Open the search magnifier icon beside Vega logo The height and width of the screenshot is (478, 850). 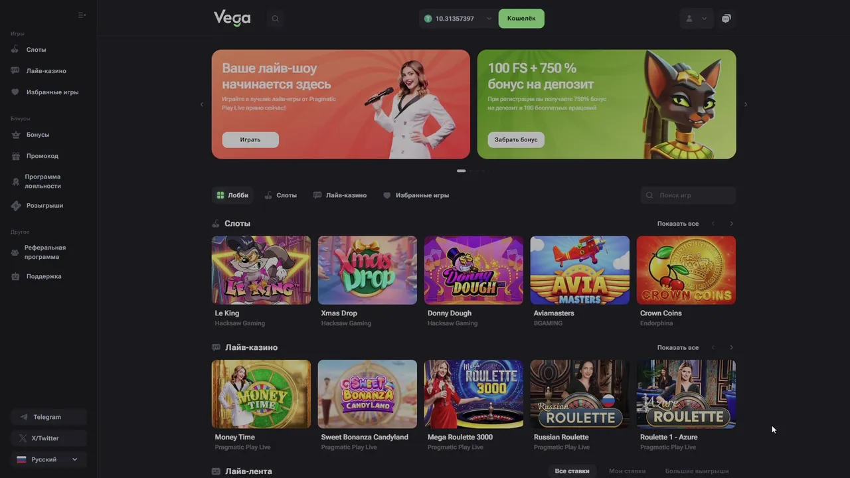[276, 19]
